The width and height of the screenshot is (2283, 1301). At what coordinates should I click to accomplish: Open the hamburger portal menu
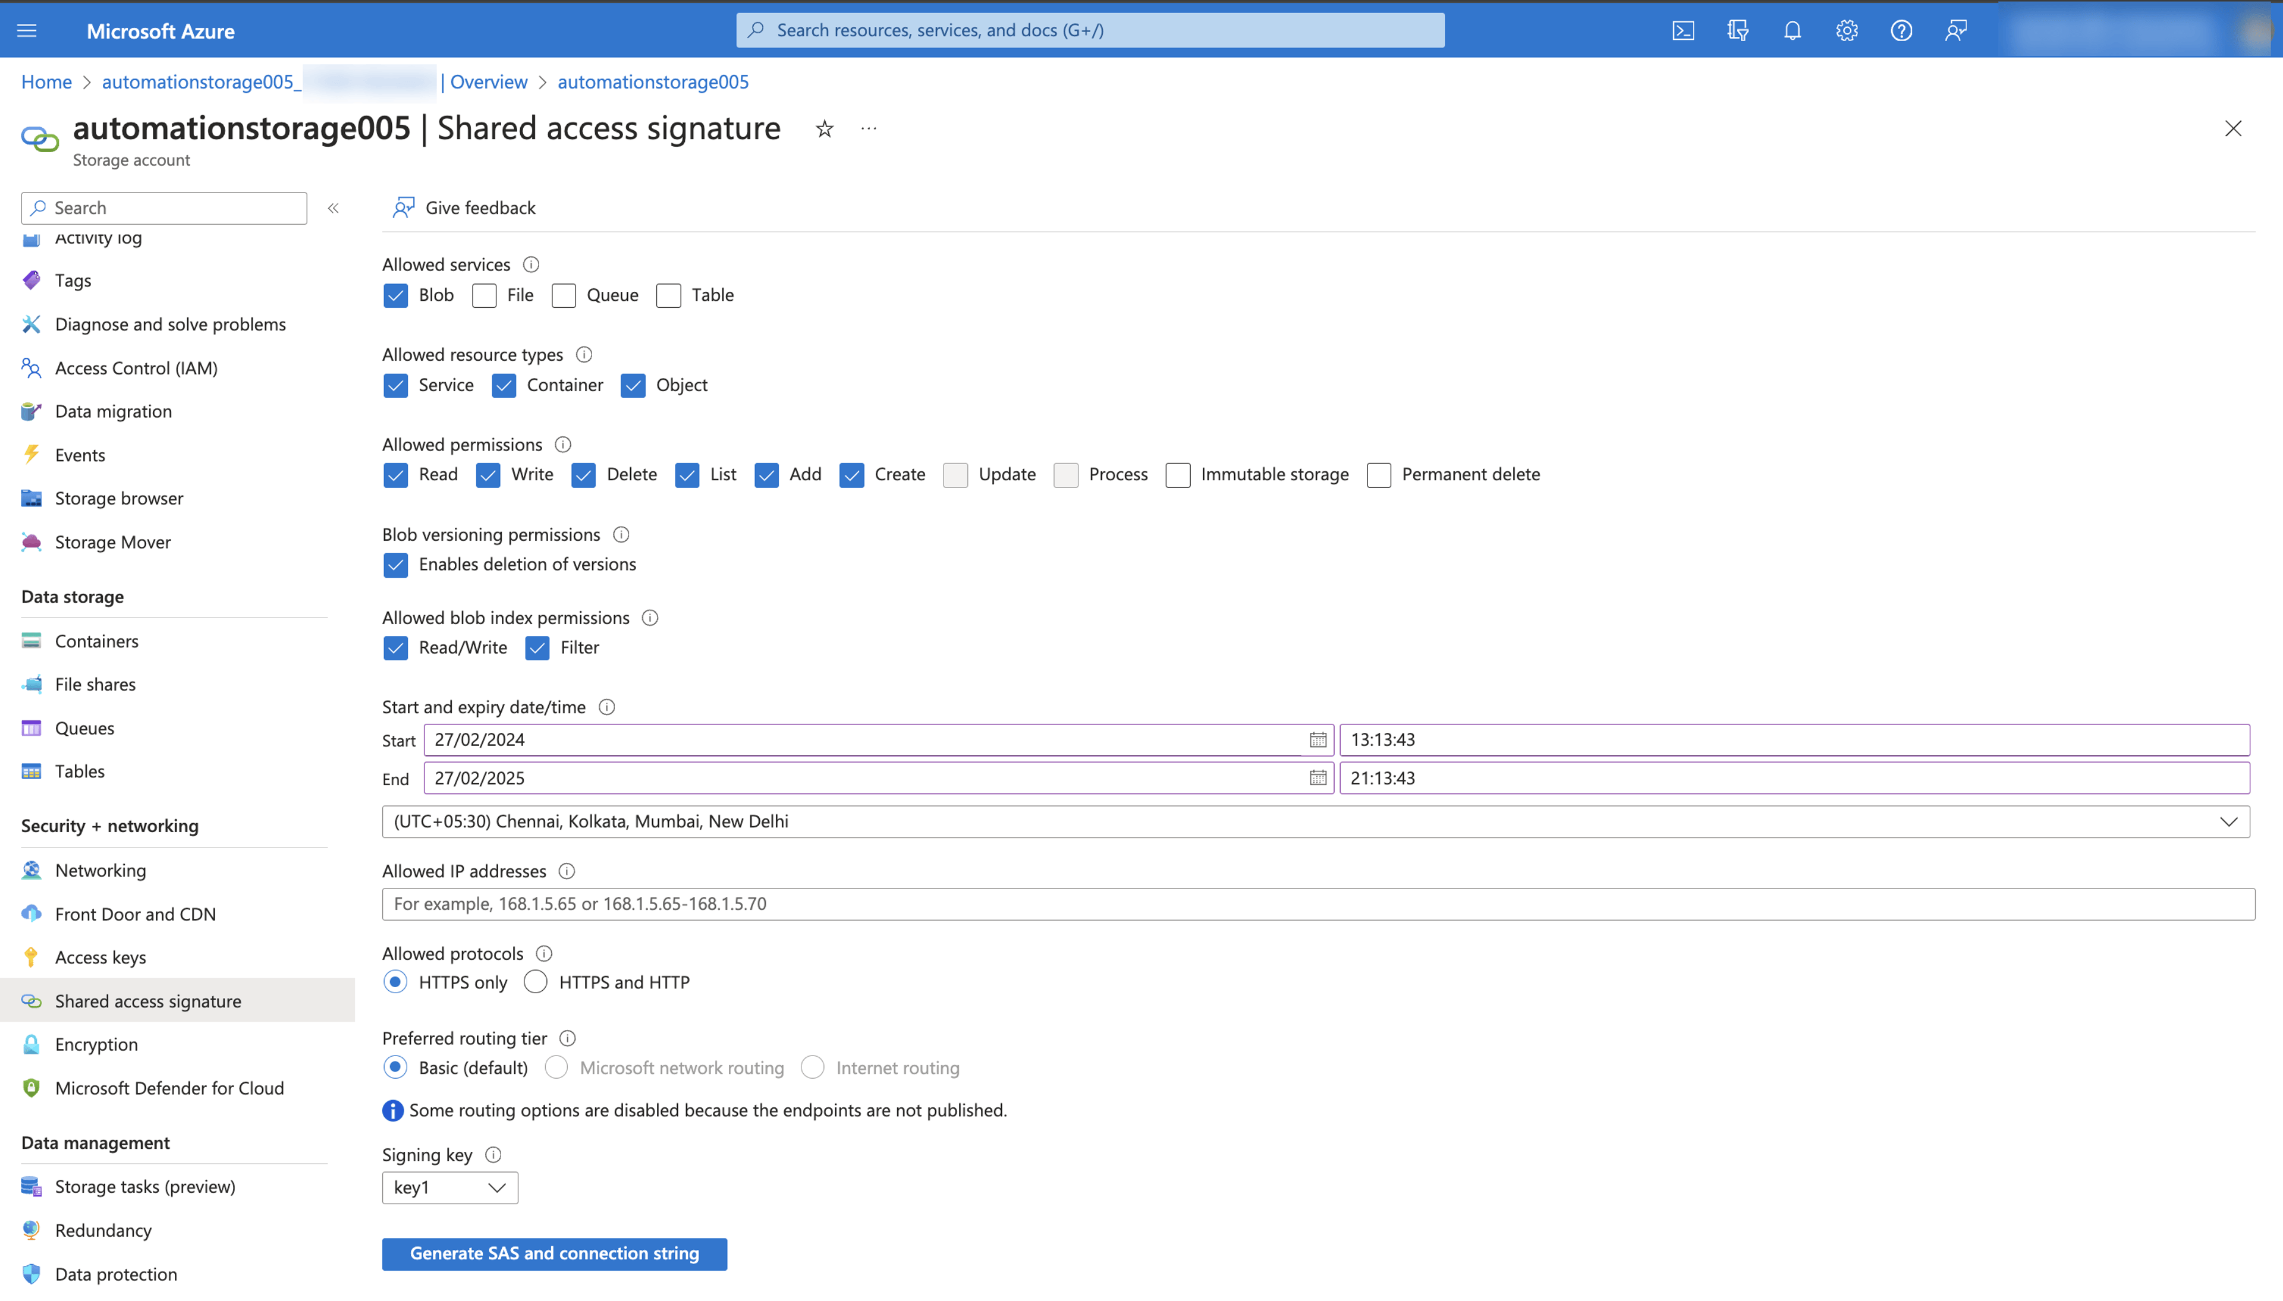28,30
